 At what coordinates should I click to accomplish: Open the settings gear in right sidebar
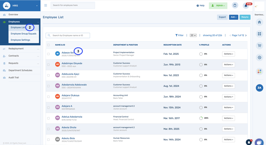[259, 57]
